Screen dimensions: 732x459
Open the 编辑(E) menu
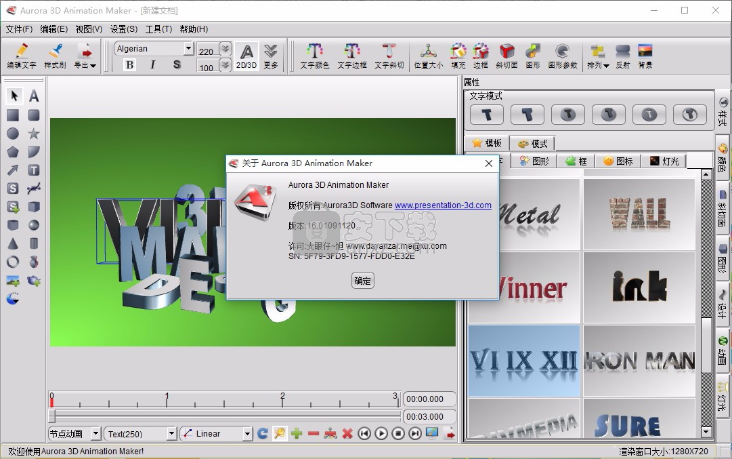tap(53, 29)
